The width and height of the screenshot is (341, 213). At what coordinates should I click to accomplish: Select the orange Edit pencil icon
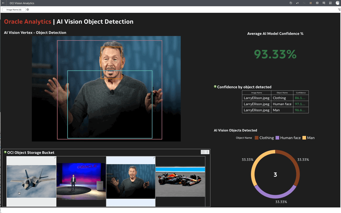click(x=311, y=3)
